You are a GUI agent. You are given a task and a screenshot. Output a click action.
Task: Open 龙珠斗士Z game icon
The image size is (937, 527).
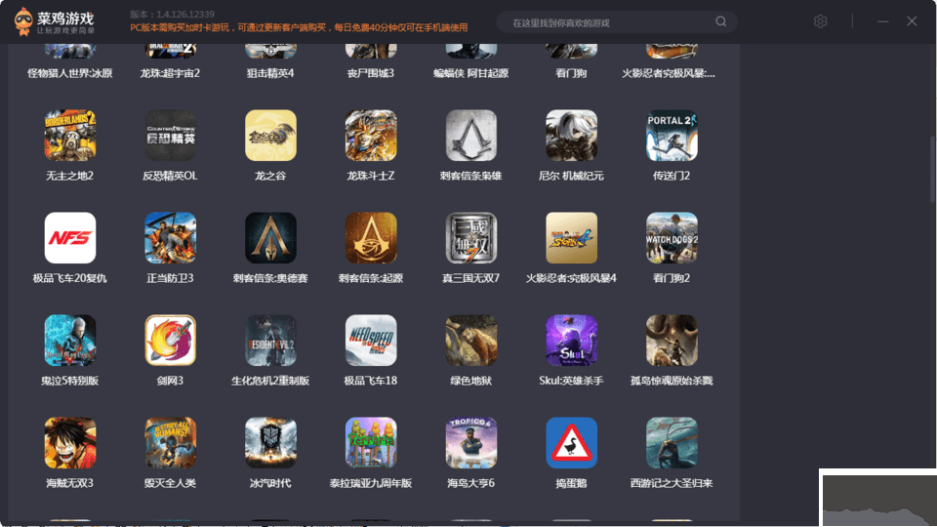(x=371, y=135)
